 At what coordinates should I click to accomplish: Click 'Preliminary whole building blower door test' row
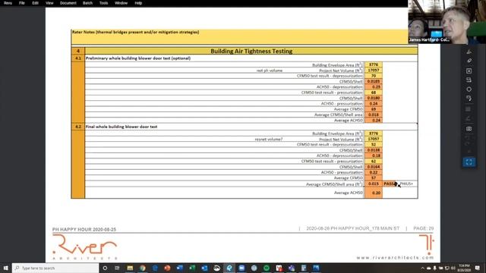click(251, 58)
